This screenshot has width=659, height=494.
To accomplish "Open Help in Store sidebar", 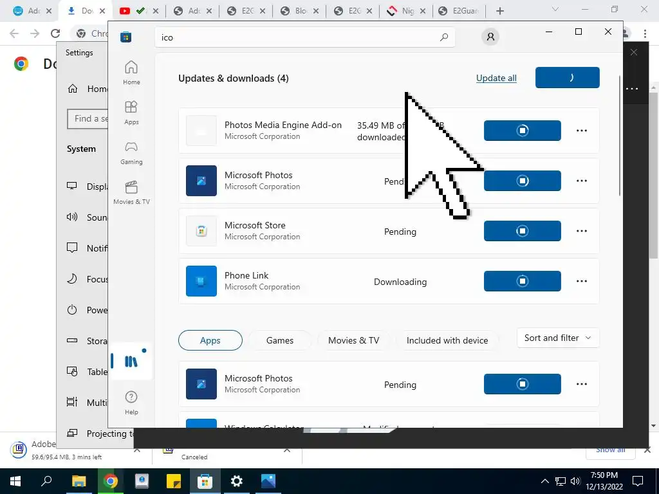I will coord(131,403).
